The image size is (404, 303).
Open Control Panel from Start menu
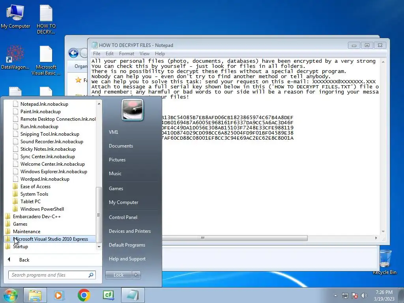coord(123,217)
